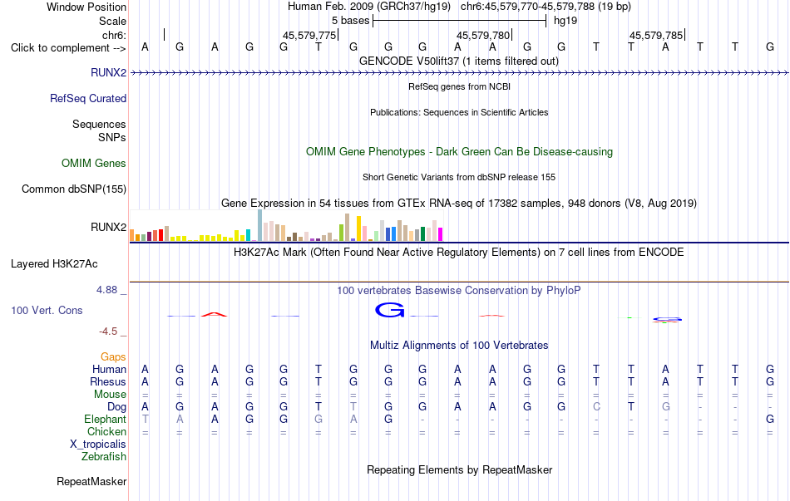Click the hg19 label beside the scale bar

tap(565, 21)
